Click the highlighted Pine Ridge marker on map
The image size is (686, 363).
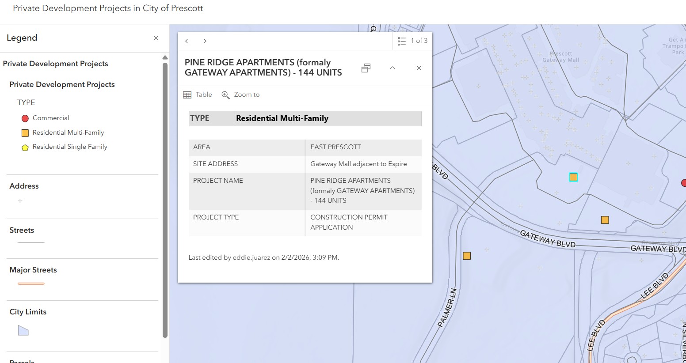[x=573, y=177]
